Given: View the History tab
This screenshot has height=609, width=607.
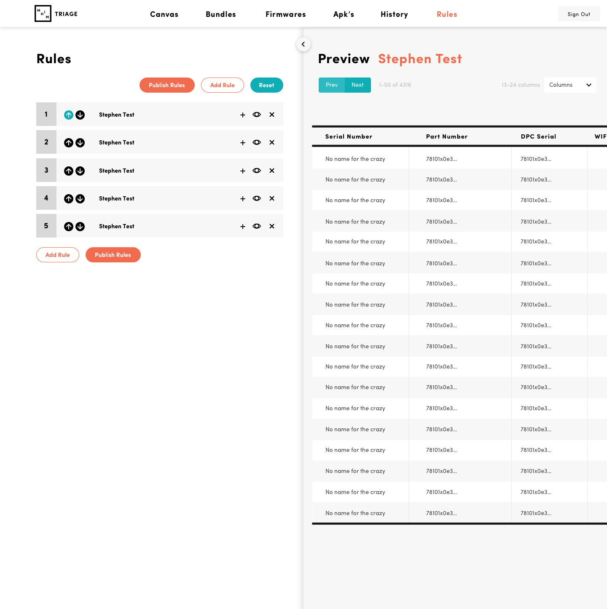Looking at the screenshot, I should click(x=394, y=14).
